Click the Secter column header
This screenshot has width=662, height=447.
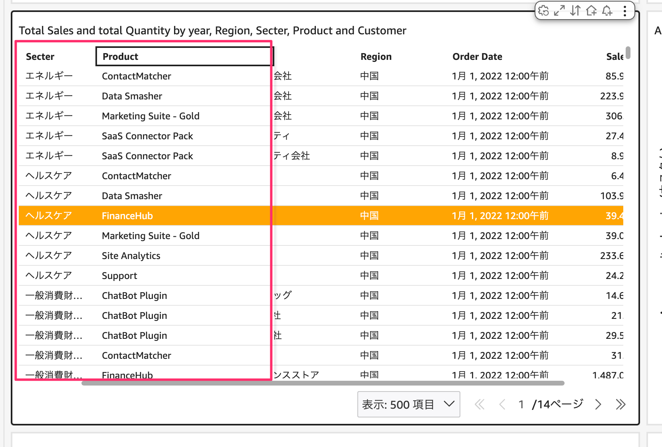coord(40,57)
